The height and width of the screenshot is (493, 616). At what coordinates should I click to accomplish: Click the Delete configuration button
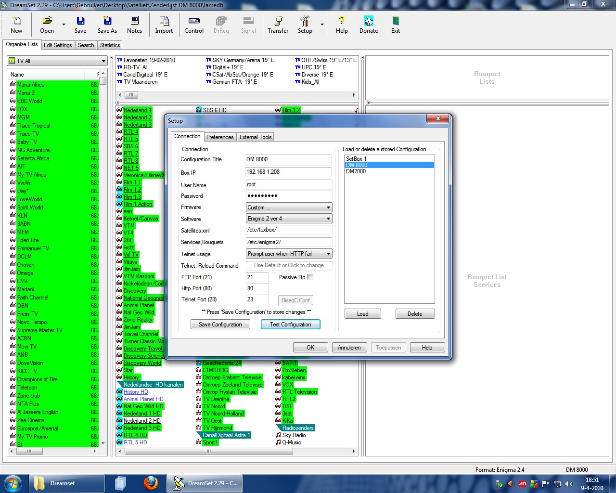pyautogui.click(x=415, y=314)
